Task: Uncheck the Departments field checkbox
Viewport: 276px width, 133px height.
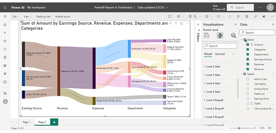Action: click(248, 54)
